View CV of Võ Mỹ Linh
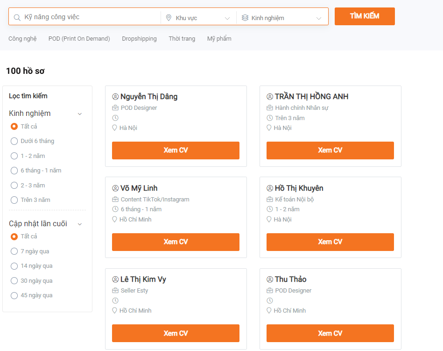443x351 pixels. coord(176,242)
